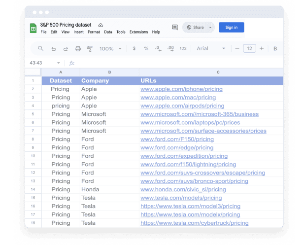Open the Edit menu

coord(54,32)
